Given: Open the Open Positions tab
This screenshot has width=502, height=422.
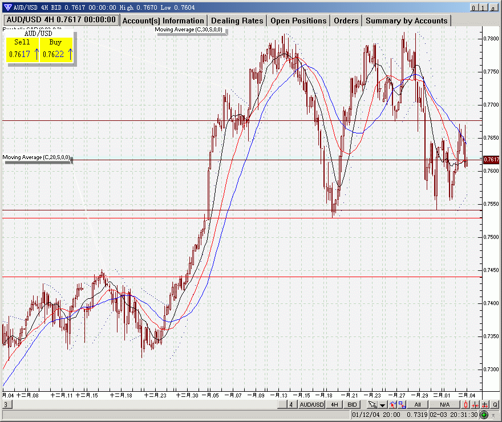Looking at the screenshot, I should coord(298,21).
